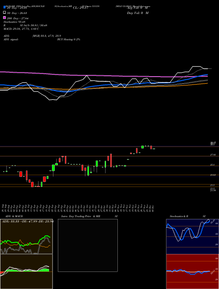Screen dimensions: 219x289
Task: Click the 'Day Vol: 0 M' label
Action: click(138, 13)
